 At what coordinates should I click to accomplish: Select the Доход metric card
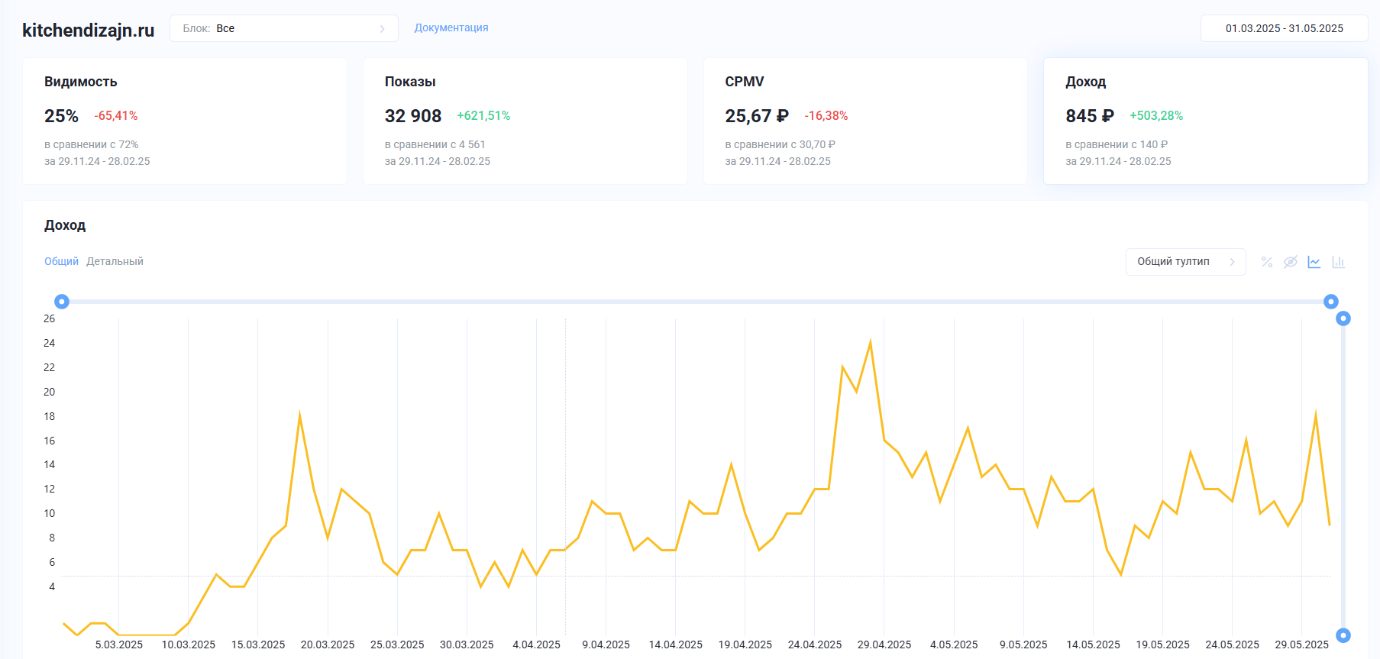pos(1205,121)
